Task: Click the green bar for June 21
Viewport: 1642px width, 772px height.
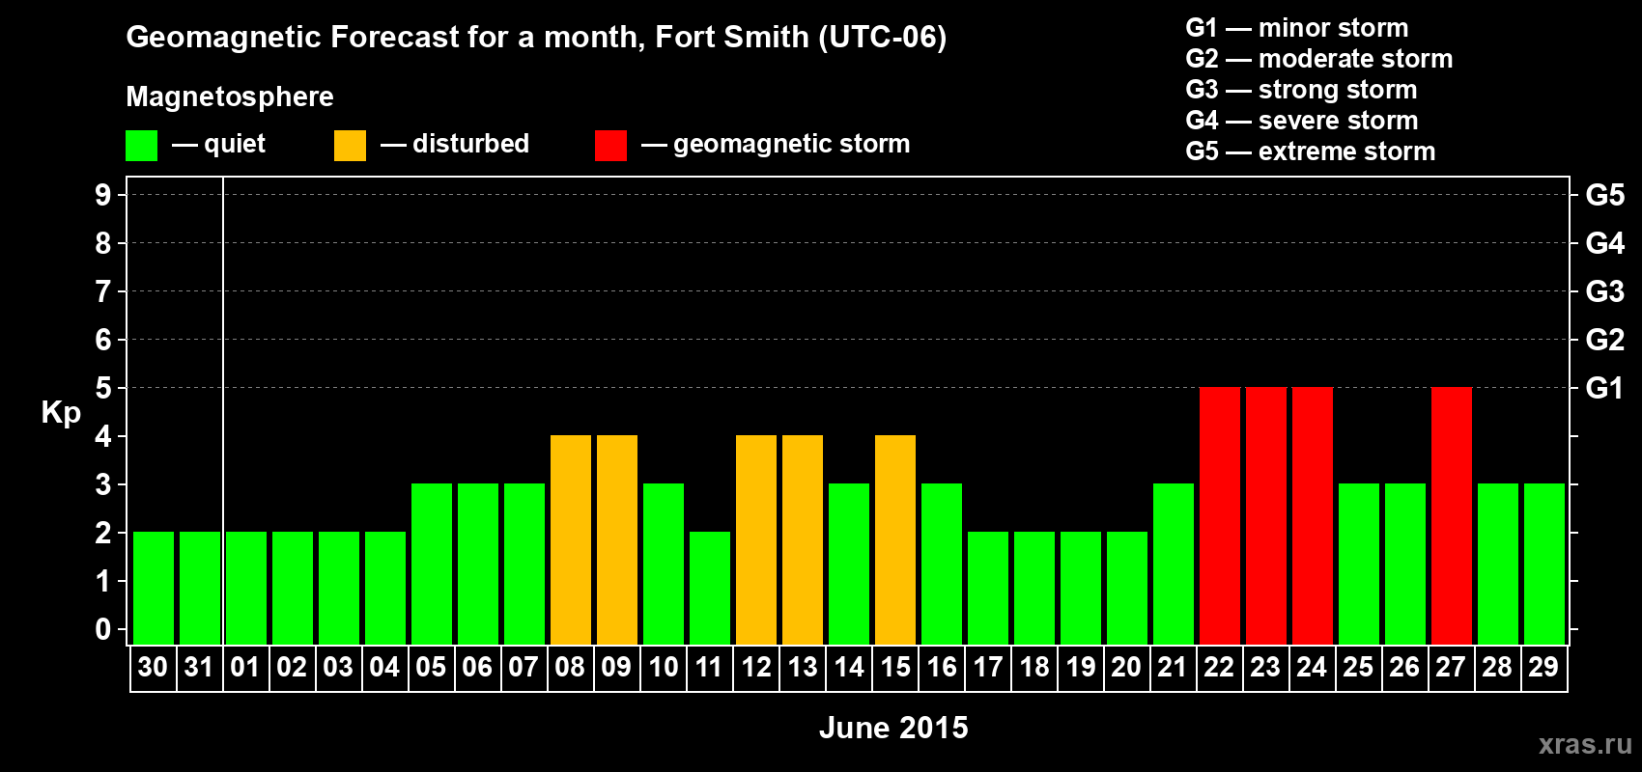Action: click(x=1174, y=564)
